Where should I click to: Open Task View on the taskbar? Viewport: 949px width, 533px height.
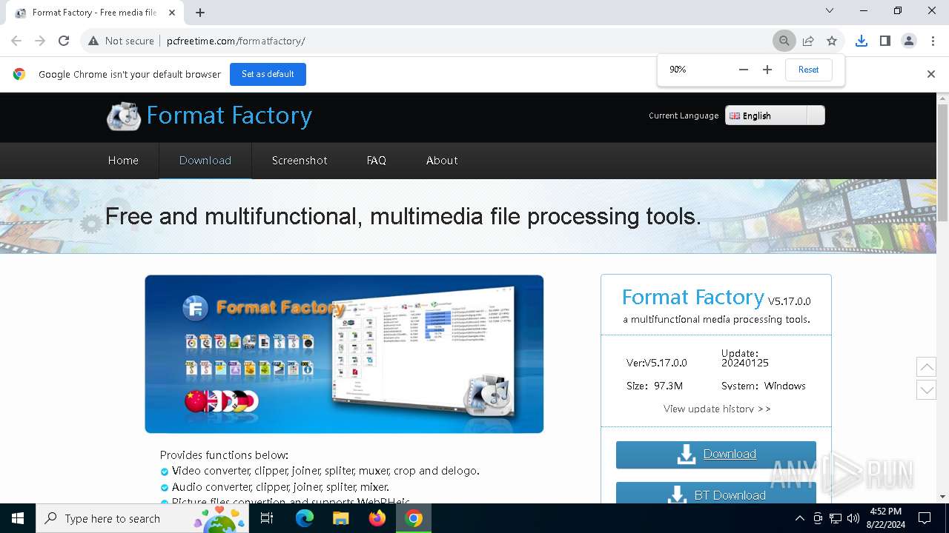[x=267, y=518]
